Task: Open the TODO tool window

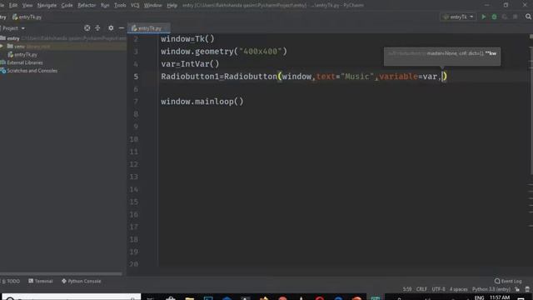Action: 11,282
